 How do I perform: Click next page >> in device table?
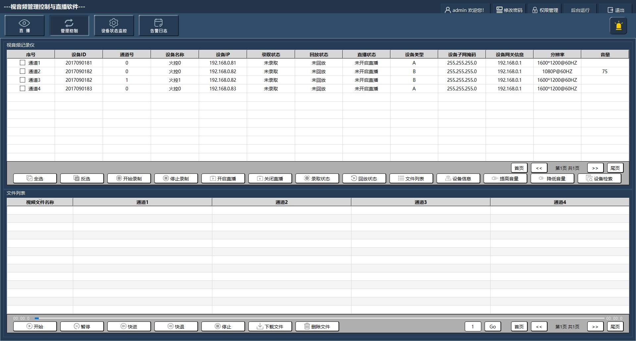point(595,168)
